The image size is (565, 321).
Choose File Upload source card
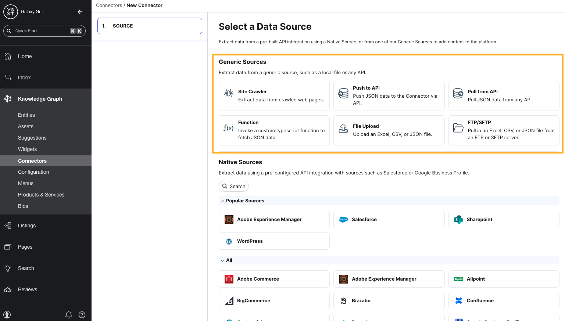pos(389,130)
